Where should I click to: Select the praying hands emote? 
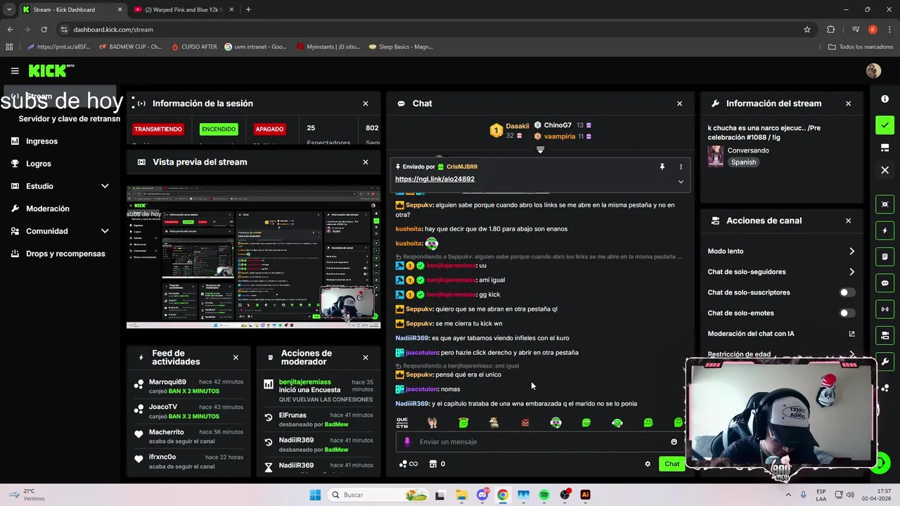coord(432,422)
